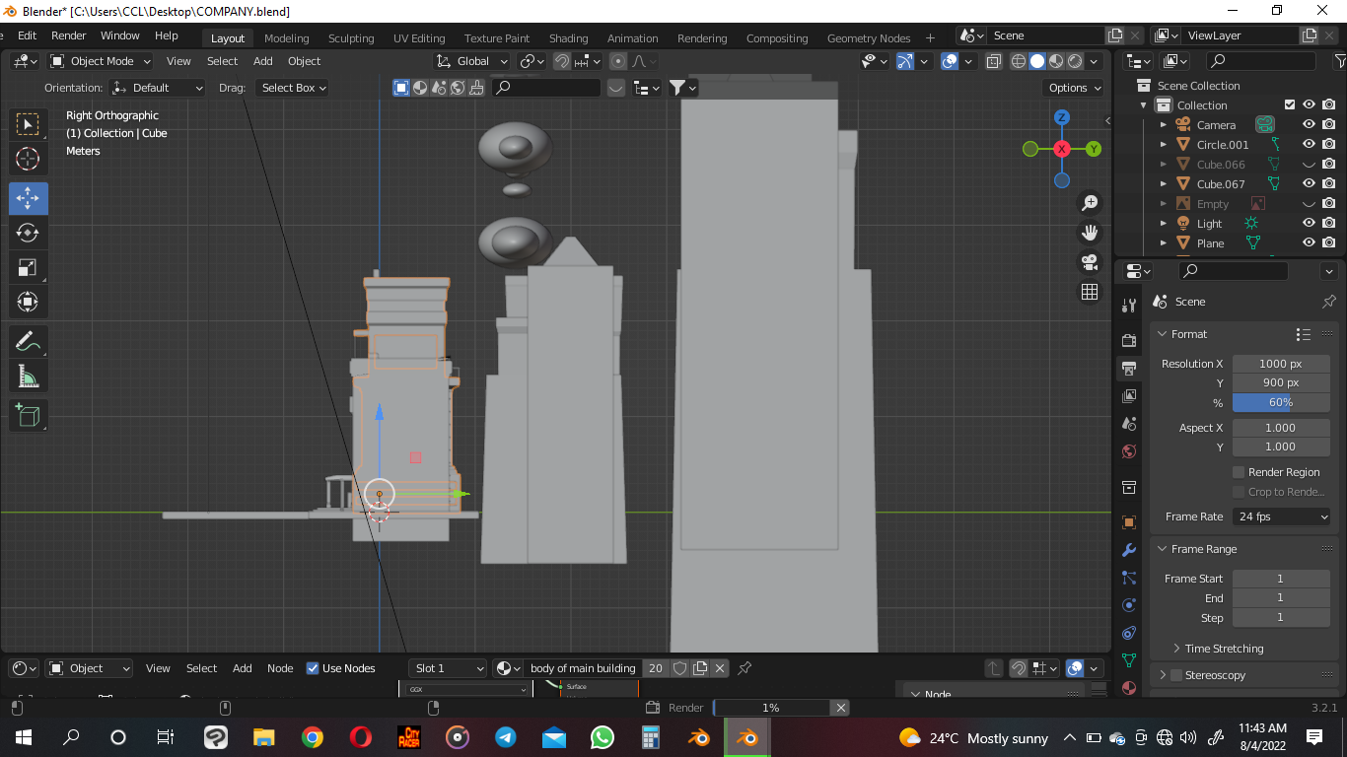Add a new workspace tab
The width and height of the screenshot is (1347, 757).
930,38
